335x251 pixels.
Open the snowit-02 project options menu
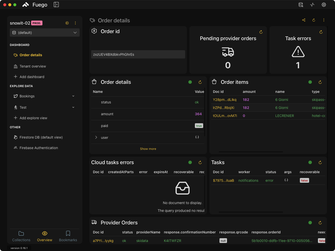pos(75,23)
